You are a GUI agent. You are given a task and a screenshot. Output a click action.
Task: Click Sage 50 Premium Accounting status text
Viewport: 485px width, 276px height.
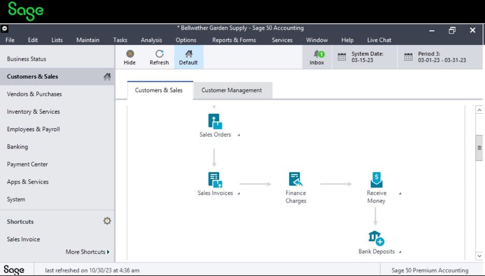[x=430, y=270]
